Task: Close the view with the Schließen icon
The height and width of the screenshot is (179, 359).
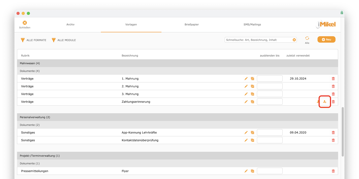Action: click(25, 23)
